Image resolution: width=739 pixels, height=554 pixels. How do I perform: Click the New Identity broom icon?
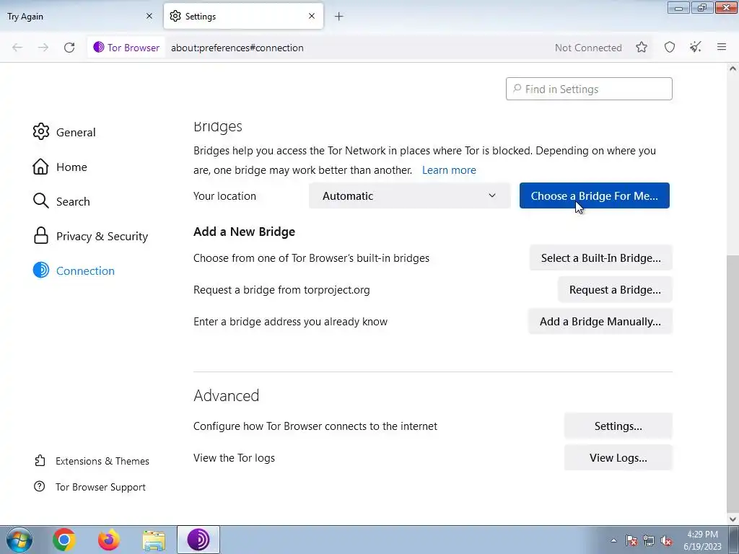pos(696,47)
